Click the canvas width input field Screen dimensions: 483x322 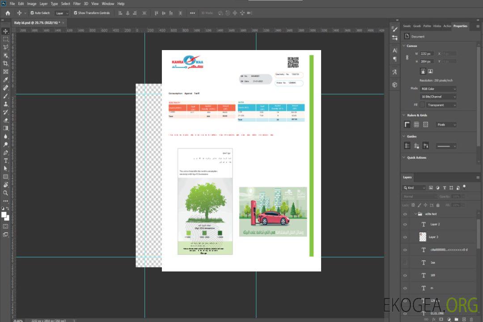[427, 54]
